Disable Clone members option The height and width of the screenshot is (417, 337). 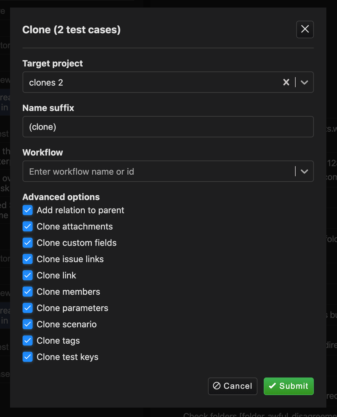28,292
